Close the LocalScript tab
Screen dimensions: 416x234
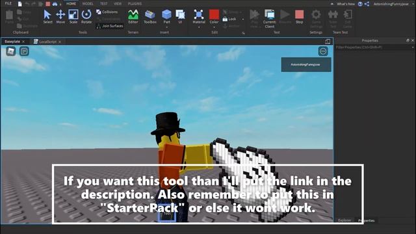tap(60, 42)
